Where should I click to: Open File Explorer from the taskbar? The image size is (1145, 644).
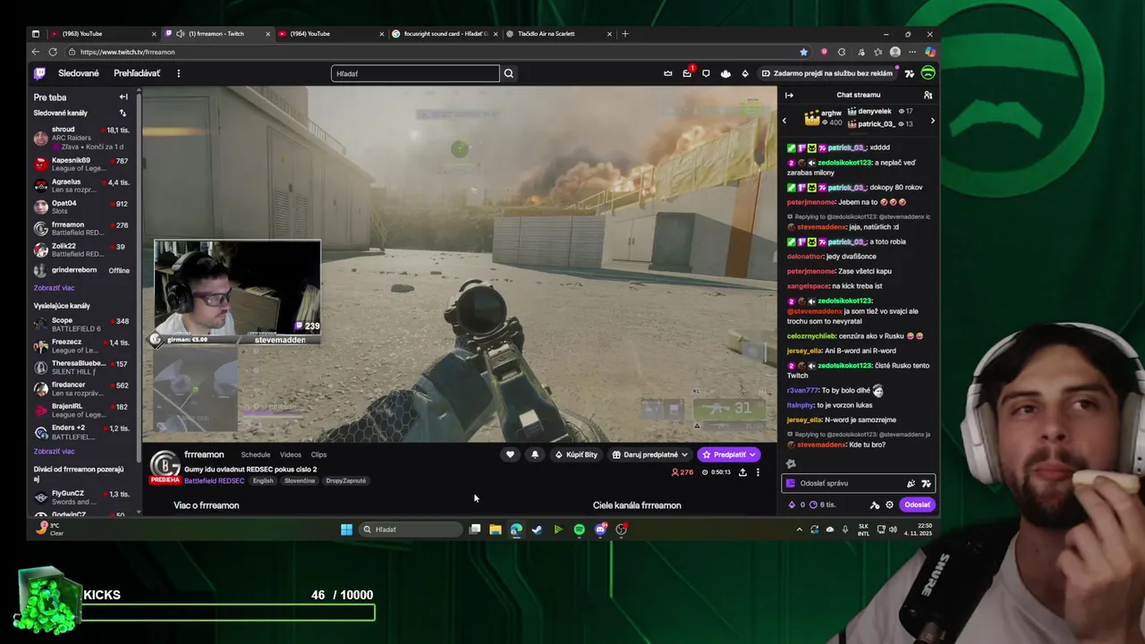coord(495,530)
